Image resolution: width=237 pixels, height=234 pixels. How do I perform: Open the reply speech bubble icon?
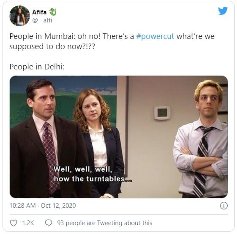click(x=49, y=223)
